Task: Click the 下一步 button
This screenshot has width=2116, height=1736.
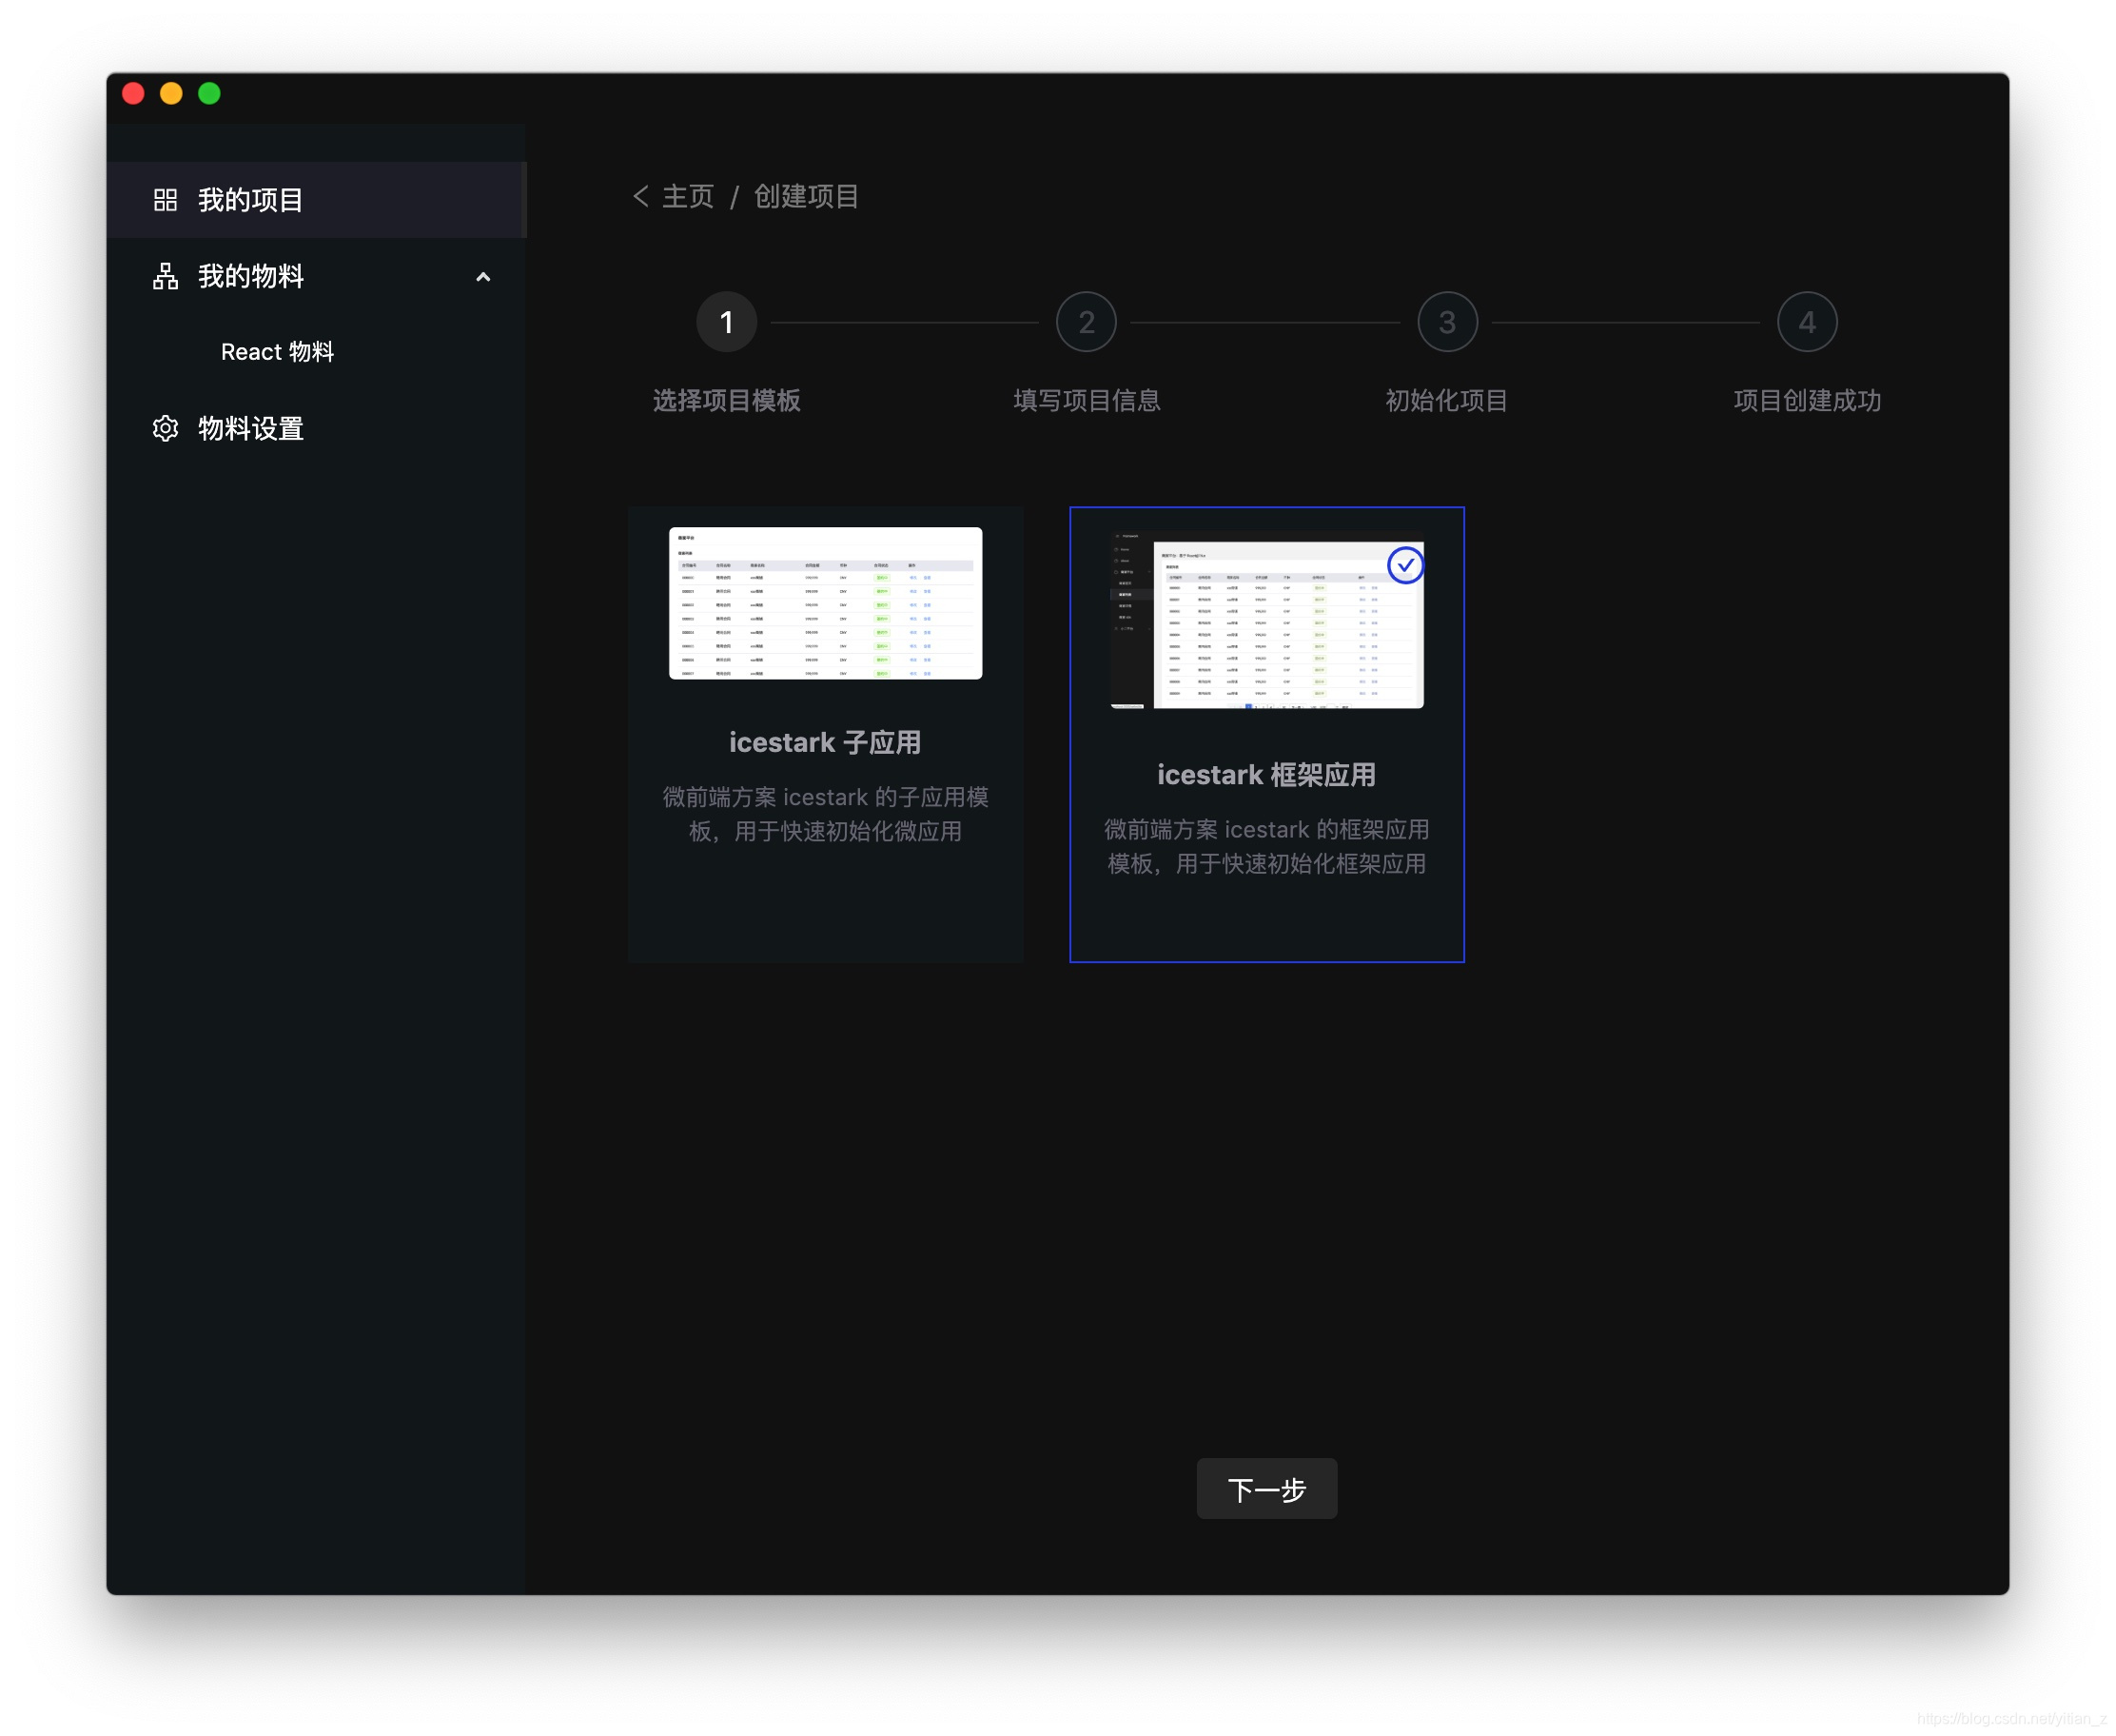Action: (x=1266, y=1489)
